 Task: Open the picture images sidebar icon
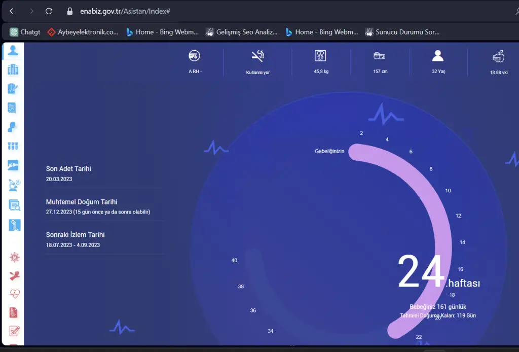click(13, 165)
